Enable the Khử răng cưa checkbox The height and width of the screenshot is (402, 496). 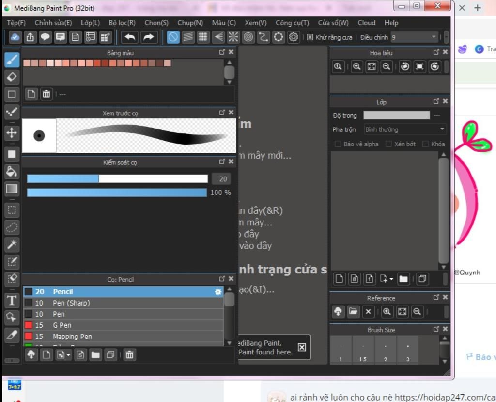click(x=310, y=37)
